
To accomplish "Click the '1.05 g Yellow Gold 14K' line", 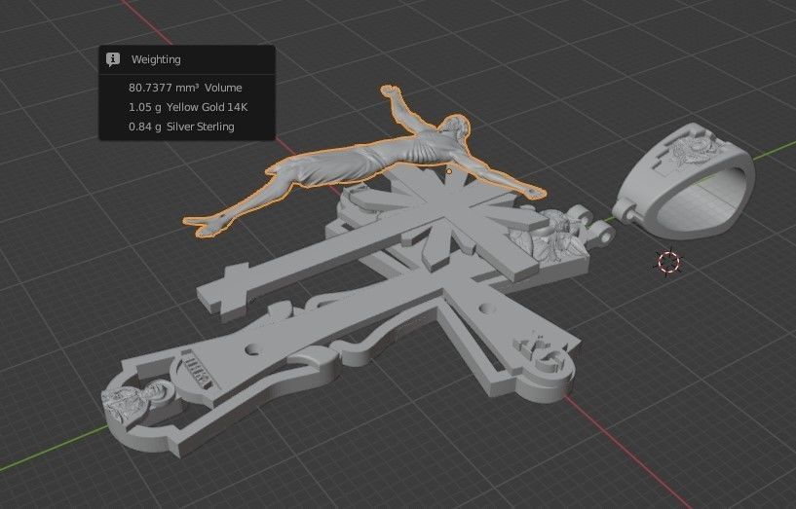I will click(188, 107).
